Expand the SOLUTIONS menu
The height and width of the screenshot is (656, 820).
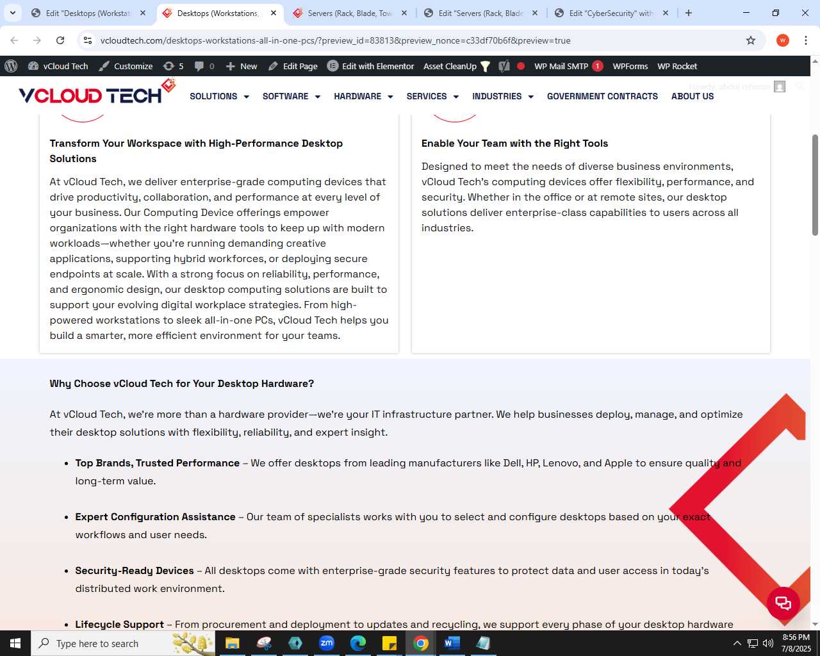point(219,96)
